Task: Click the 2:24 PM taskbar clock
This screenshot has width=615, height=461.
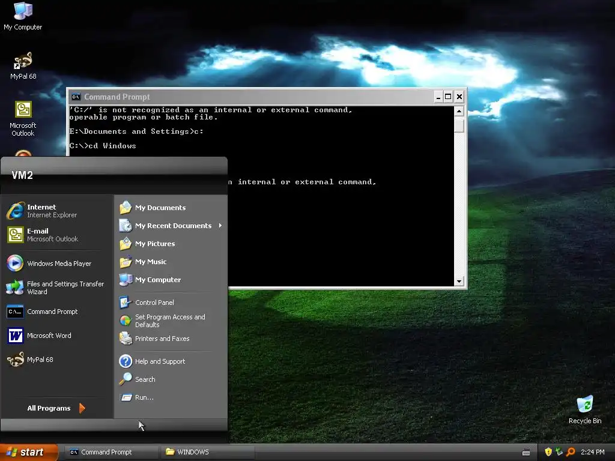Action: 592,452
